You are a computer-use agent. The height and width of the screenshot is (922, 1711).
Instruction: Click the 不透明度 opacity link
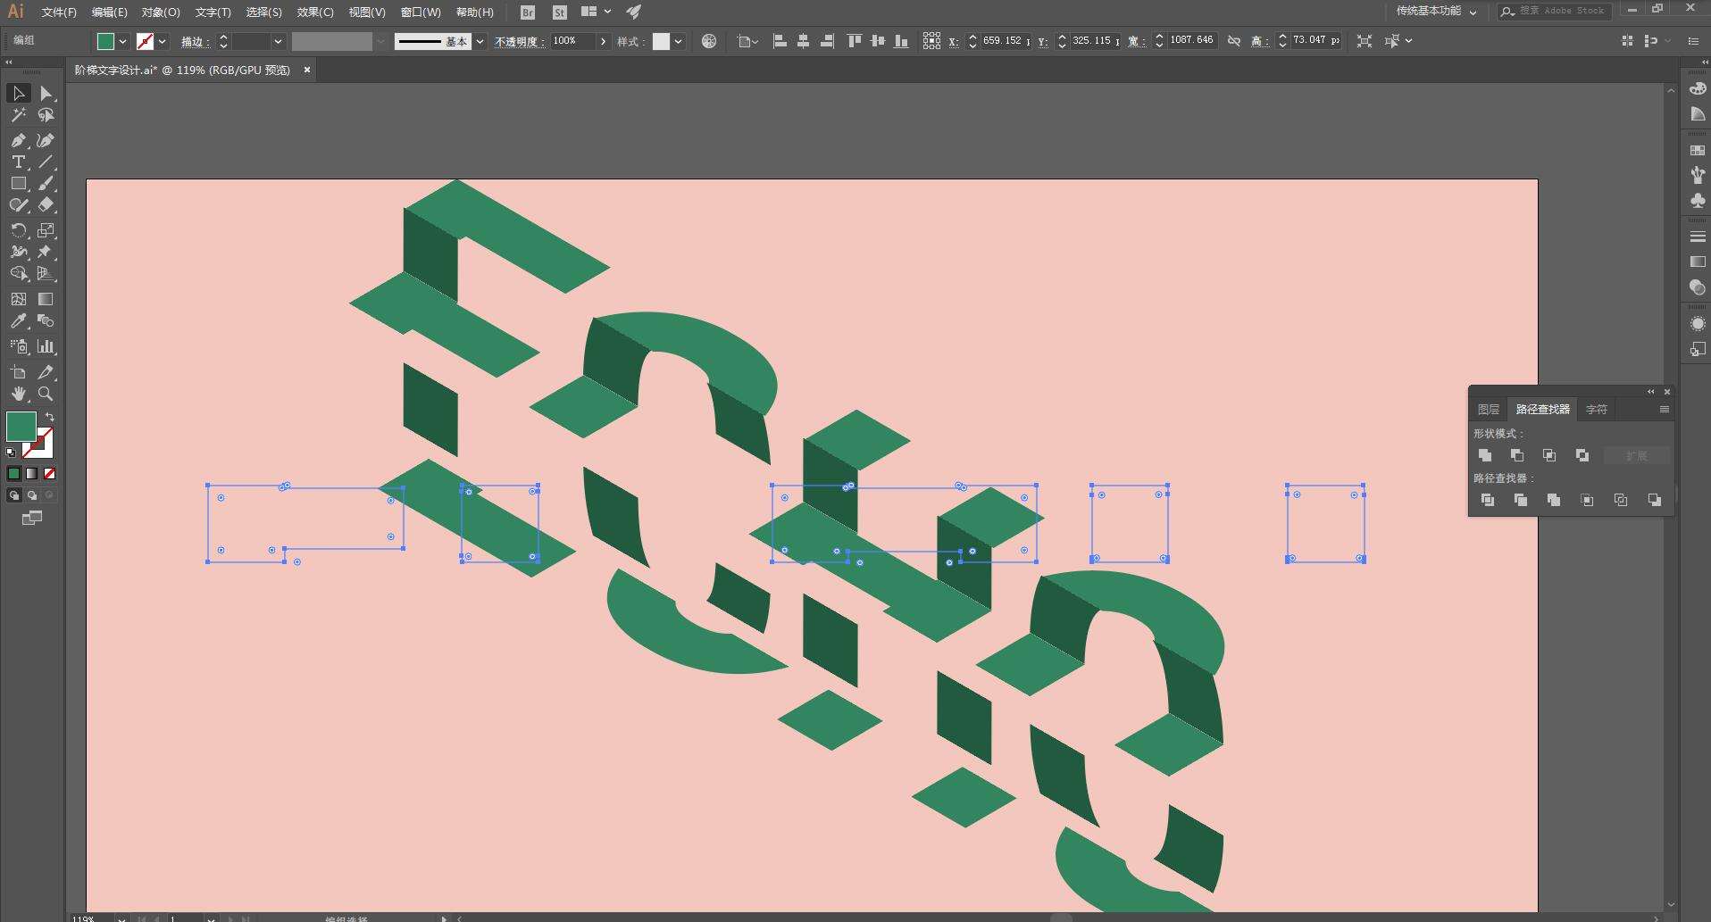(x=519, y=42)
